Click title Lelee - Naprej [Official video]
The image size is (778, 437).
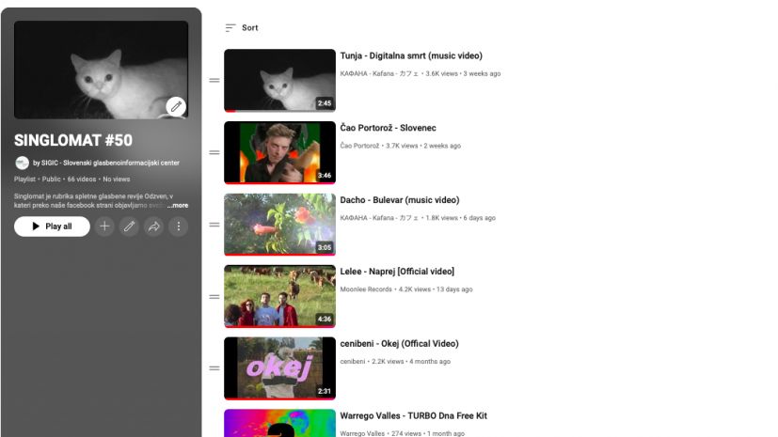tap(397, 272)
